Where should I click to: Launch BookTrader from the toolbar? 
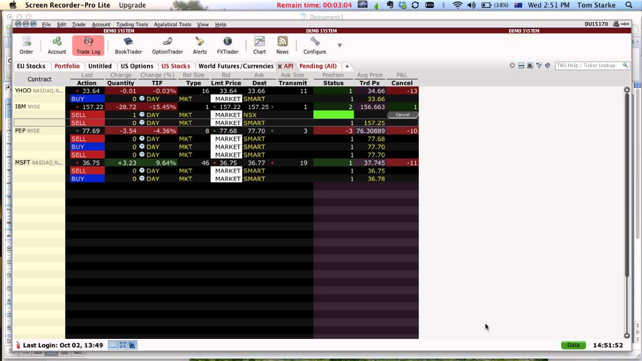128,45
